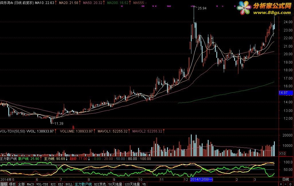Switch to the KDJ indicator tab
The height and width of the screenshot is (186, 294).
pos(60,184)
